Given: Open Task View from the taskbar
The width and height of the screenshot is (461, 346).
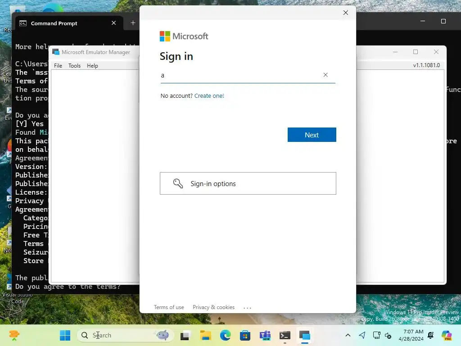Looking at the screenshot, I should (185, 335).
